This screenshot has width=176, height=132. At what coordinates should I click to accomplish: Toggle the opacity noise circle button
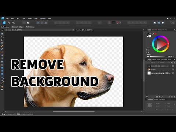point(166,56)
